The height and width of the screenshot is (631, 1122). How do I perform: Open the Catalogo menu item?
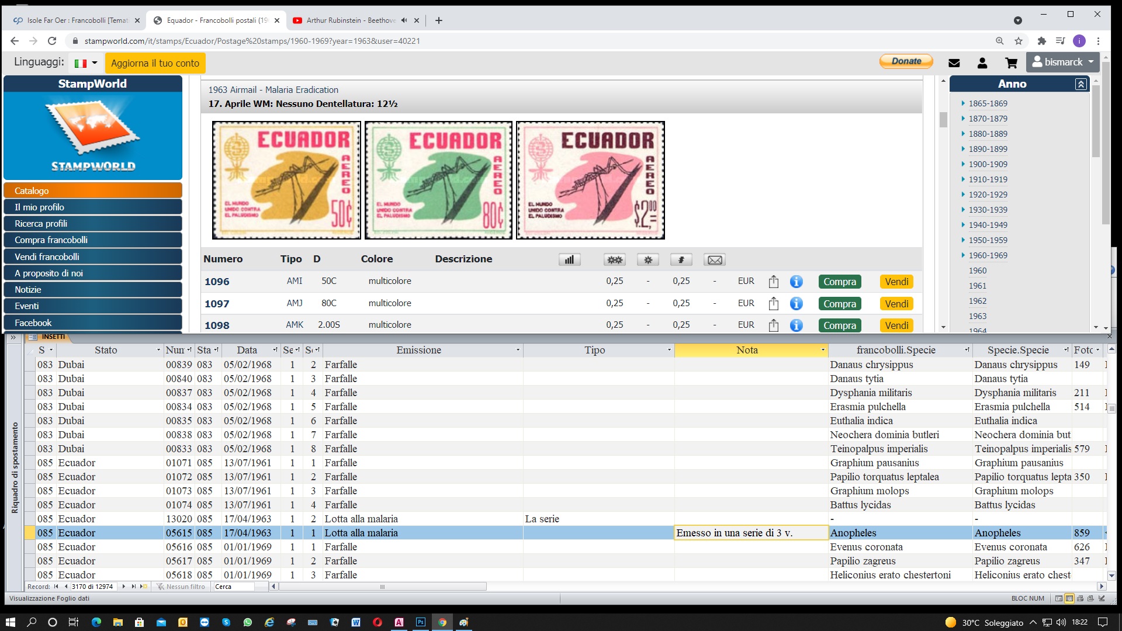[x=93, y=191]
